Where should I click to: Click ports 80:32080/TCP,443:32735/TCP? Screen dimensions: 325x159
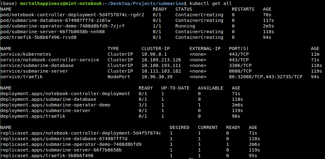click(266, 77)
